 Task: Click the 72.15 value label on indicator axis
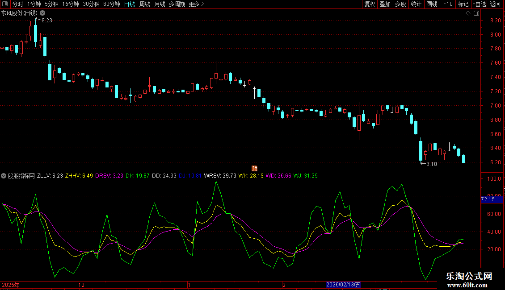tap(488, 199)
